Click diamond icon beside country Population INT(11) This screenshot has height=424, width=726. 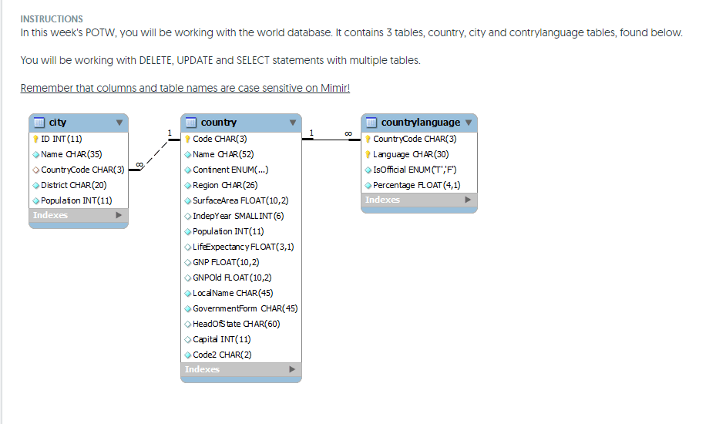187,232
